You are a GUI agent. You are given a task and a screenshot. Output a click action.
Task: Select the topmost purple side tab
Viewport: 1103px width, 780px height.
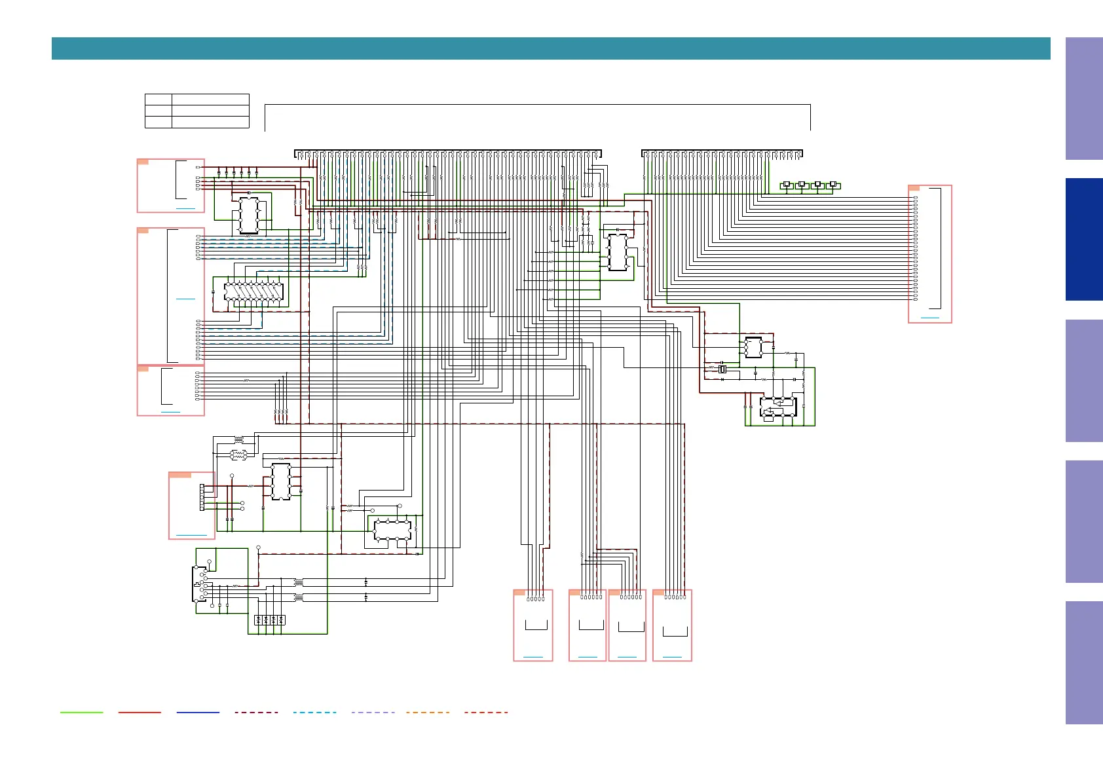[x=1084, y=99]
